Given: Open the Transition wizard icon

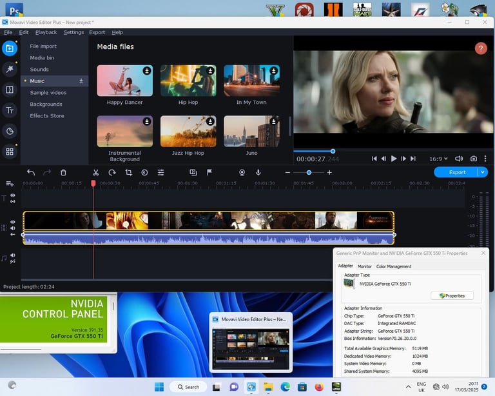Looking at the screenshot, I should click(x=193, y=172).
